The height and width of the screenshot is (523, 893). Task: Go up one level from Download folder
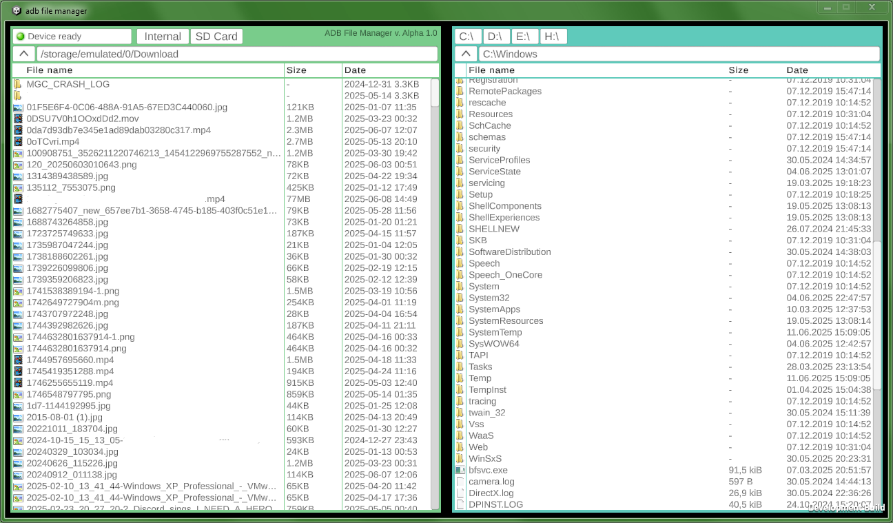(x=23, y=54)
